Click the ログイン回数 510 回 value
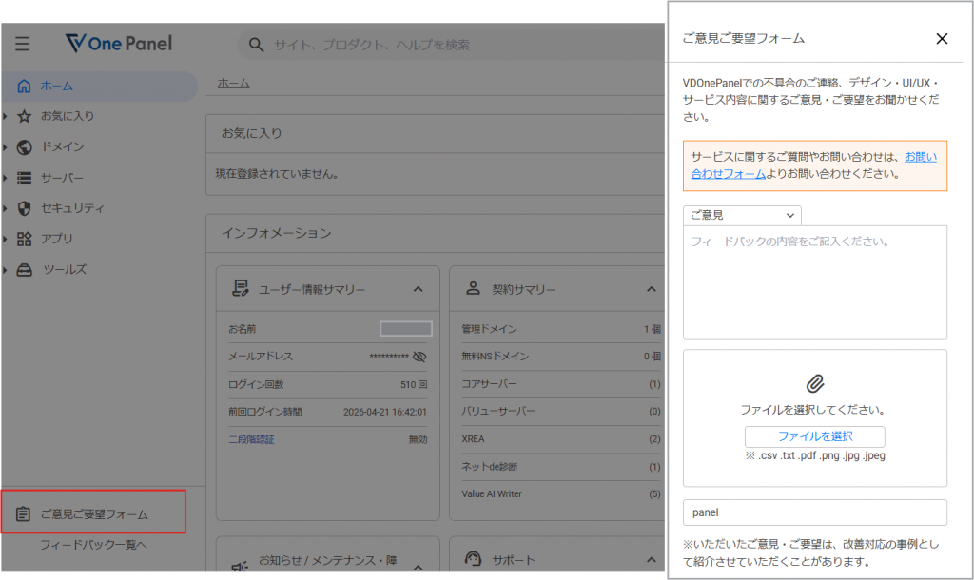 414,384
